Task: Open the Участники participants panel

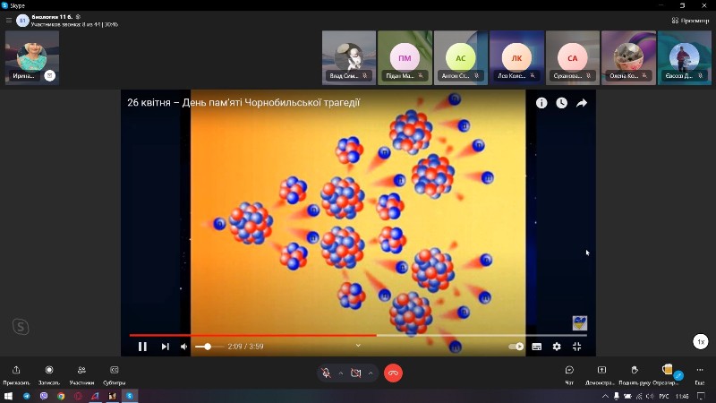Action: tap(81, 373)
